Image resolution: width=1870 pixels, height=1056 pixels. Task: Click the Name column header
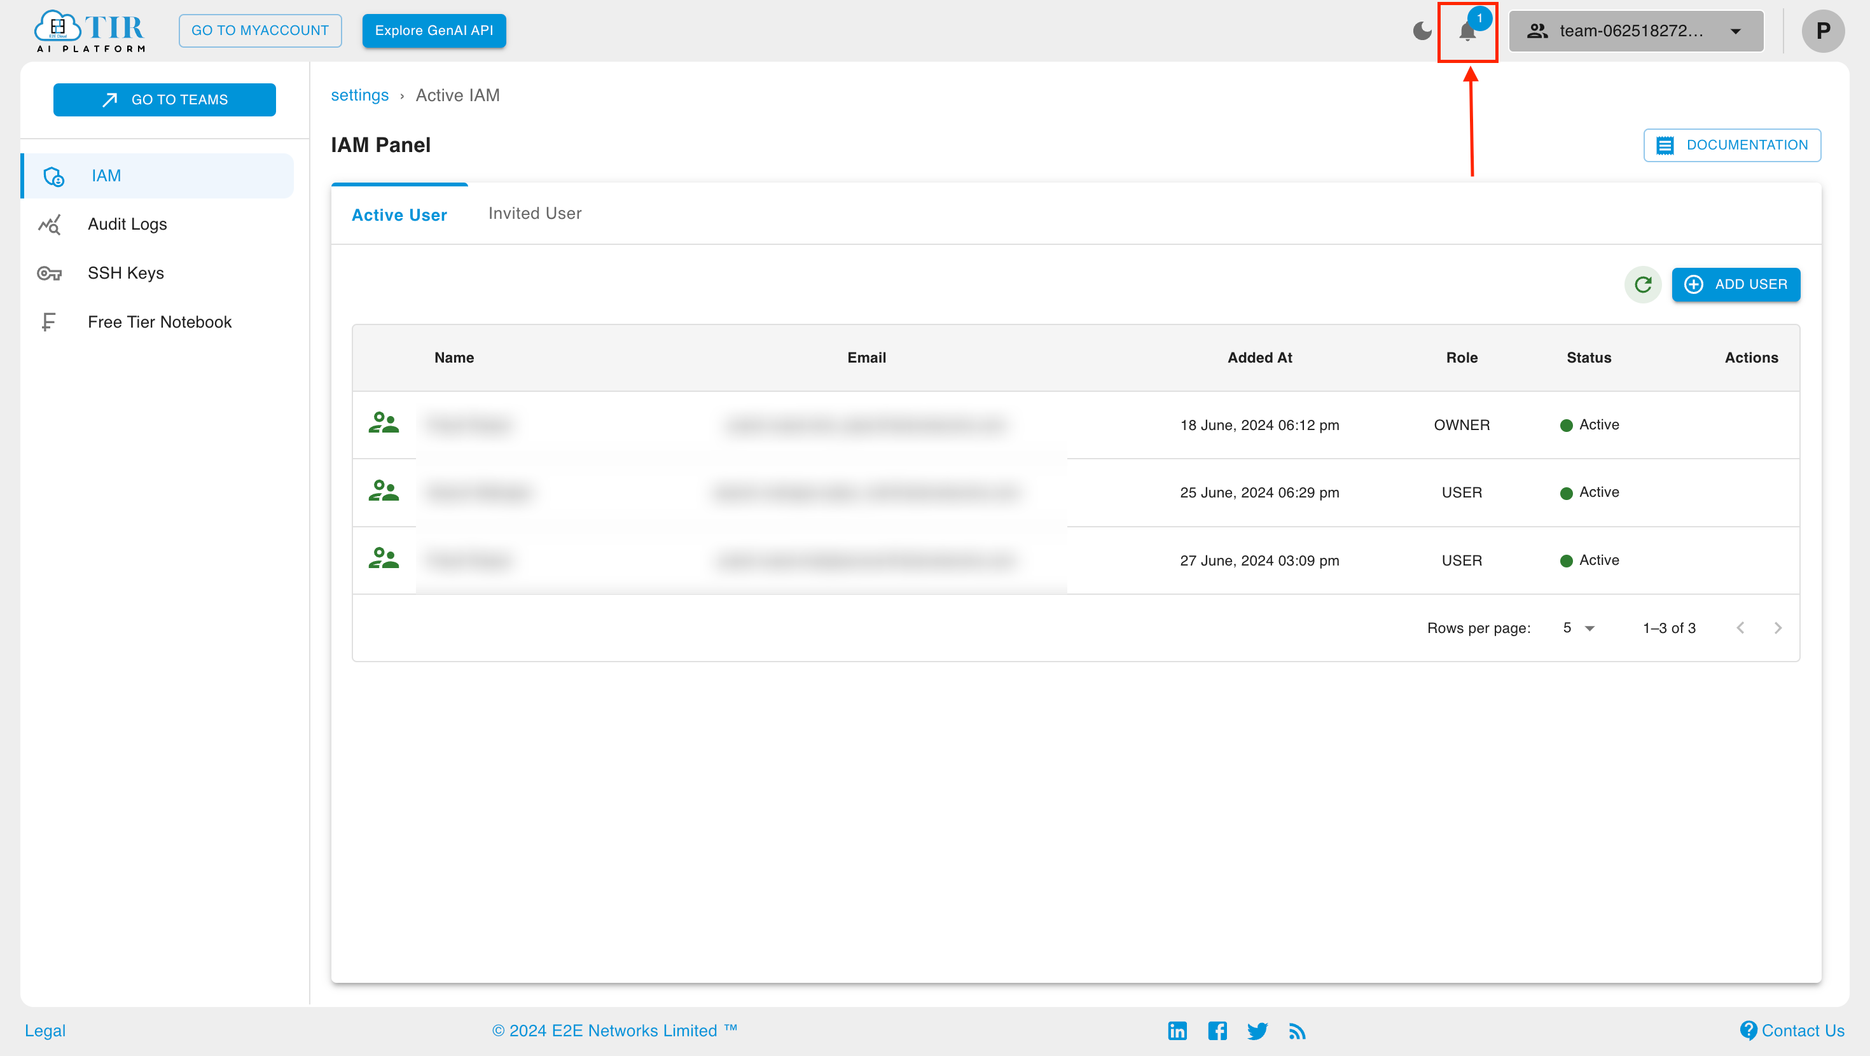pyautogui.click(x=454, y=358)
